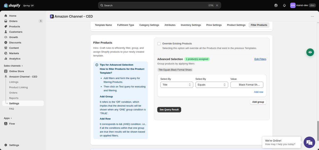Open the sidekick icon in top bar
319x150 pixels.
click(276, 5)
